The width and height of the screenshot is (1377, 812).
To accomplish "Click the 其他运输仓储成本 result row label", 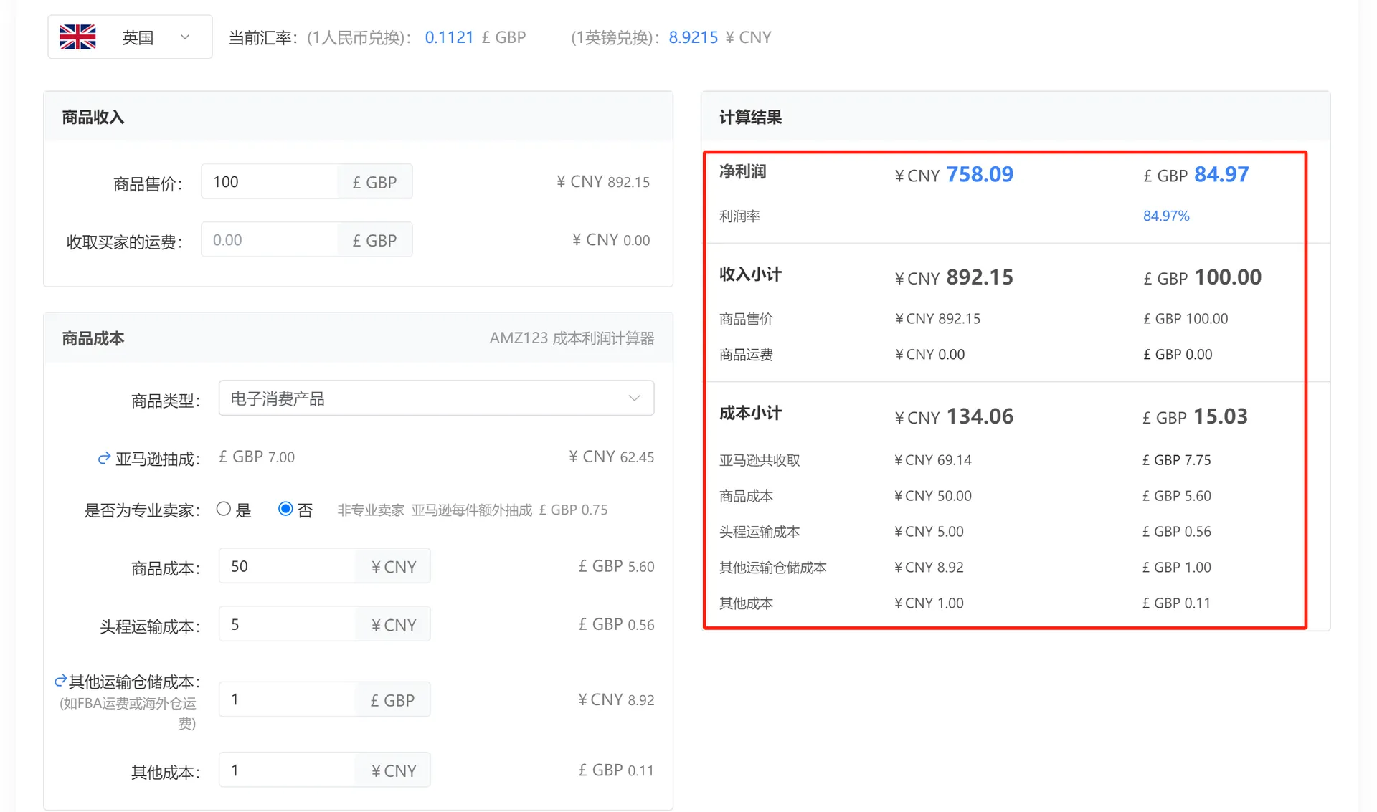I will coord(773,568).
